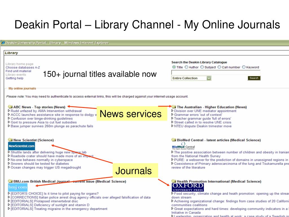The width and height of the screenshot is (289, 217).
Task: Open 'No-one behaves normally in cyberspace' article
Action: pyautogui.click(x=42, y=160)
